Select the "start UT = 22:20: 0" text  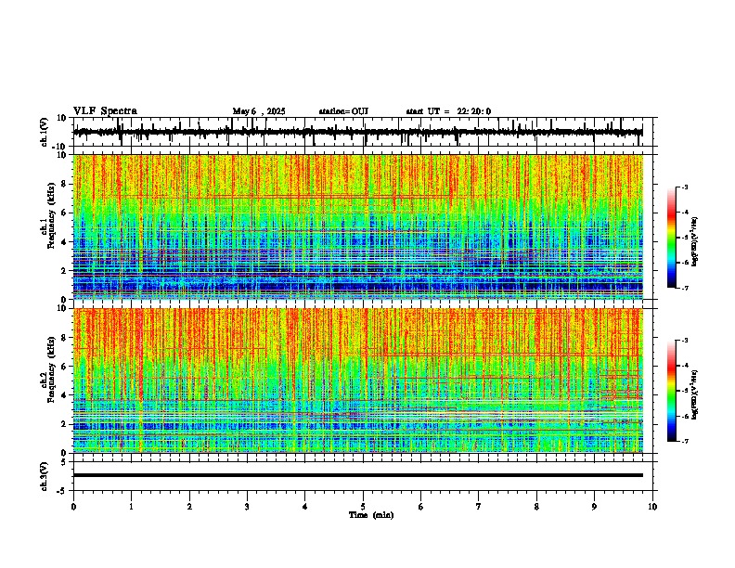click(448, 111)
